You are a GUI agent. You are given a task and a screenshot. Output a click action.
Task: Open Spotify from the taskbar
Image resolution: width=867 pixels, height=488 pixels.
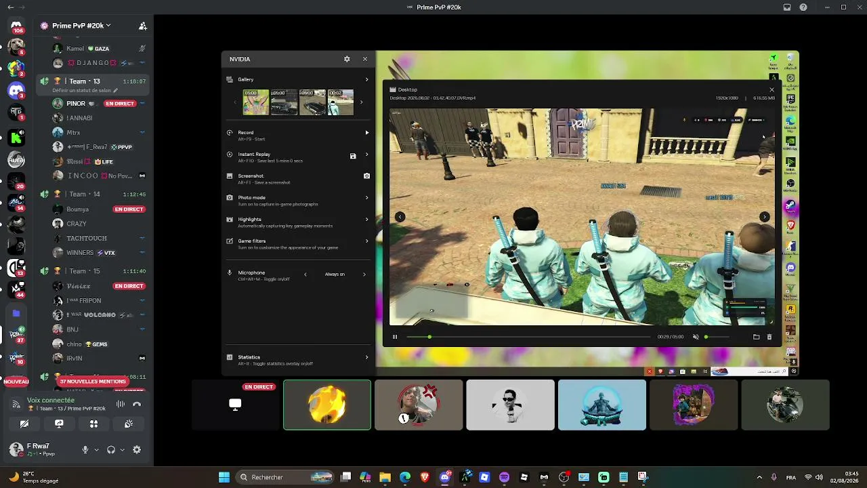click(504, 477)
